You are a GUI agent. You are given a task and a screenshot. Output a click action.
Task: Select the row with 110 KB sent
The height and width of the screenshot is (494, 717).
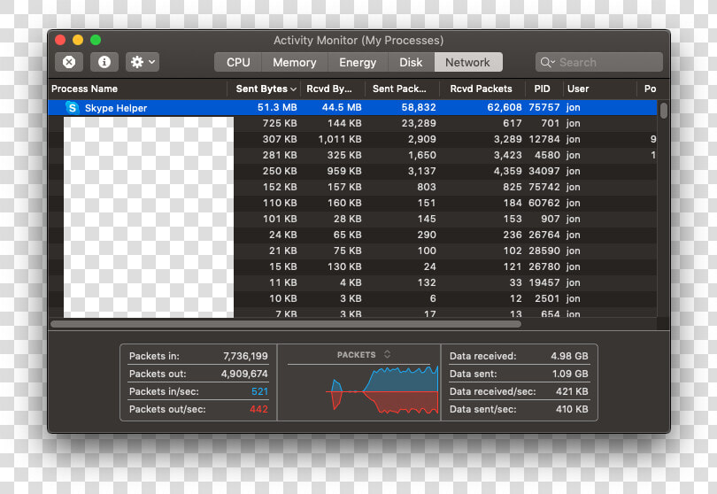(x=352, y=203)
